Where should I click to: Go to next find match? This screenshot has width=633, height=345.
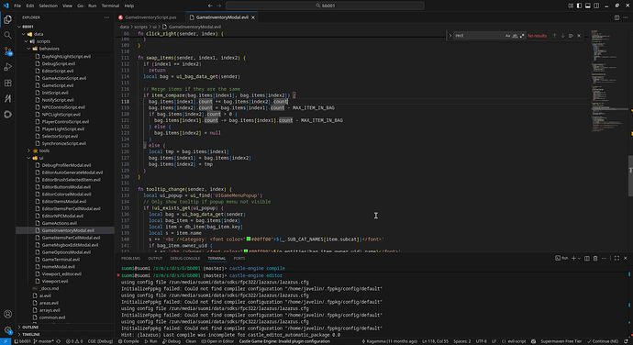coord(562,36)
